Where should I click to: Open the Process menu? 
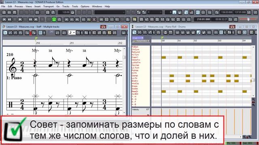19,6
